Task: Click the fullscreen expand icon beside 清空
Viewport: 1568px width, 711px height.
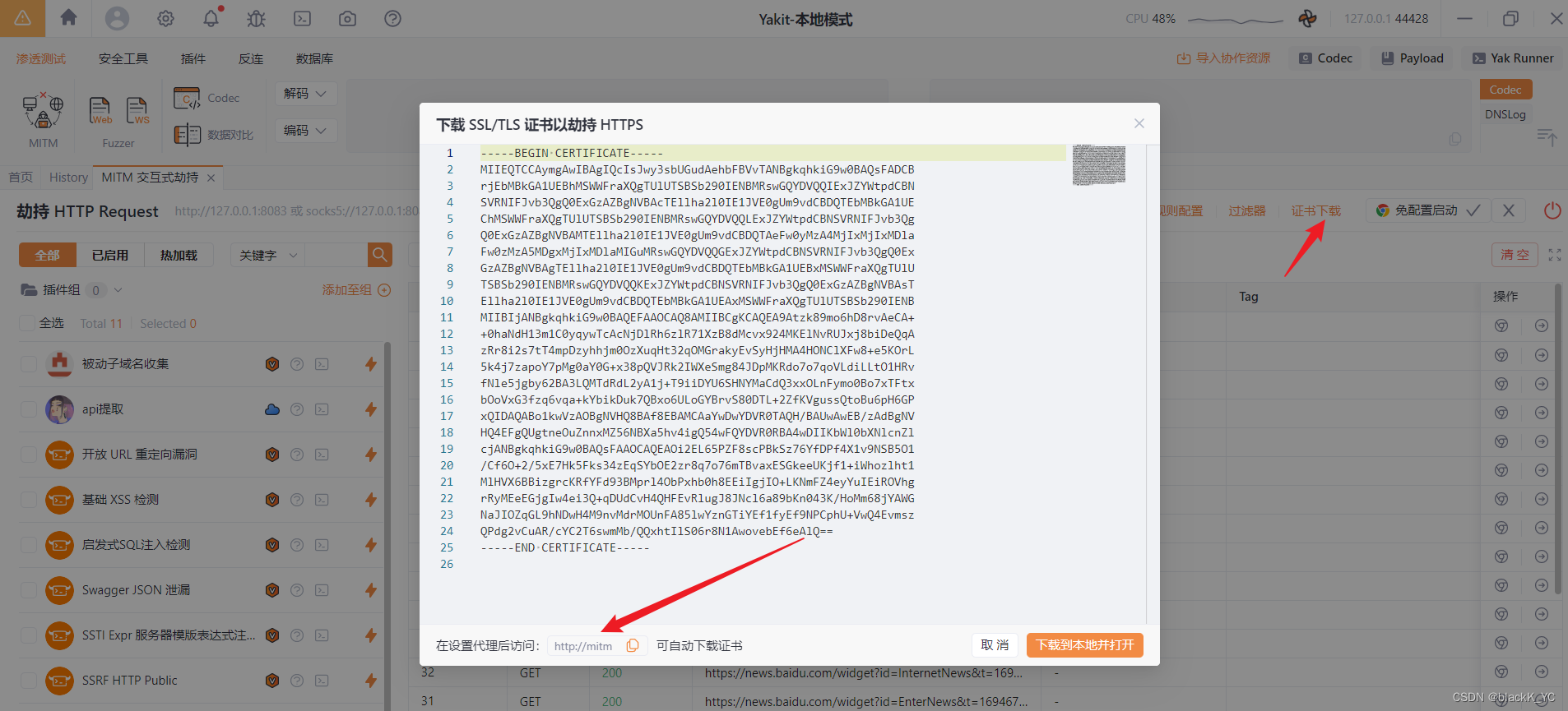Action: (1554, 255)
